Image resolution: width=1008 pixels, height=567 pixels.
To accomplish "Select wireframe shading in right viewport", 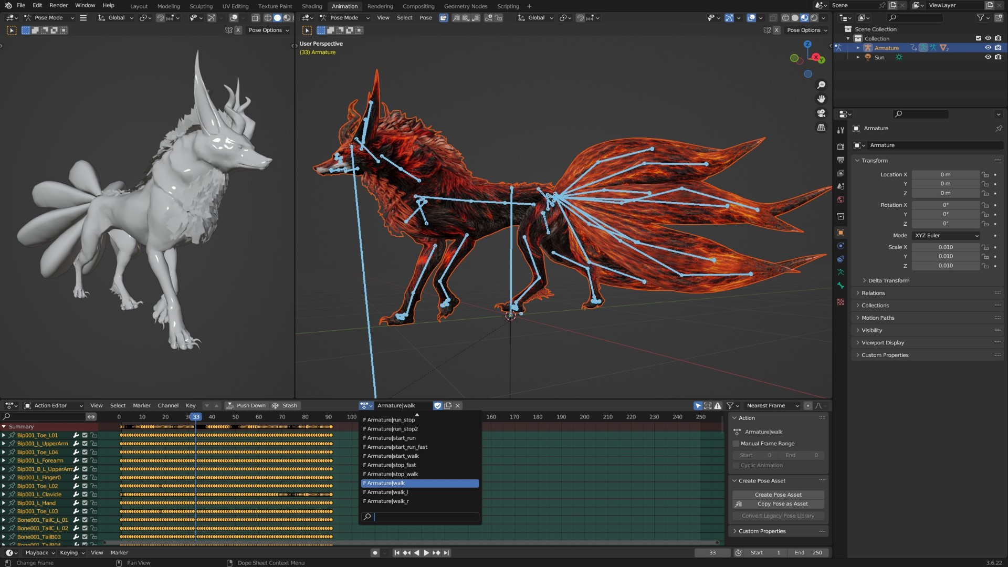I will (x=786, y=18).
